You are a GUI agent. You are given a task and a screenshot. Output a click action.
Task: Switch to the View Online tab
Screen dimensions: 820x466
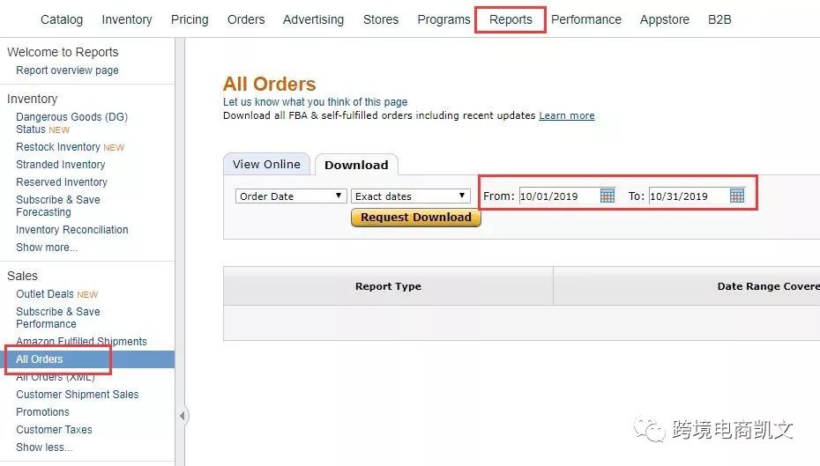[x=266, y=165]
